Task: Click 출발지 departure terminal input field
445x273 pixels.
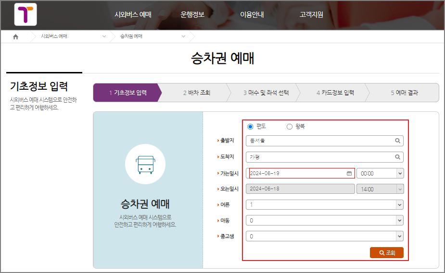Action: pyautogui.click(x=325, y=141)
